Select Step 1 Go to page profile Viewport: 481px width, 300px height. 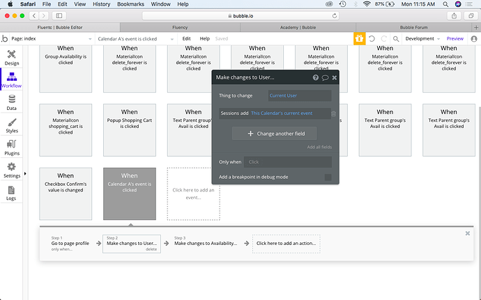[x=70, y=244]
